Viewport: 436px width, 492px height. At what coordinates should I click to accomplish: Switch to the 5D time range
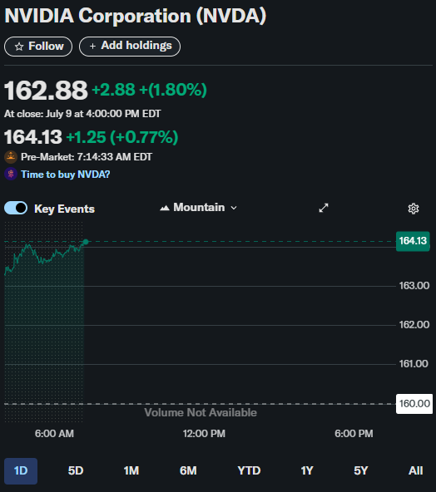[x=76, y=471]
